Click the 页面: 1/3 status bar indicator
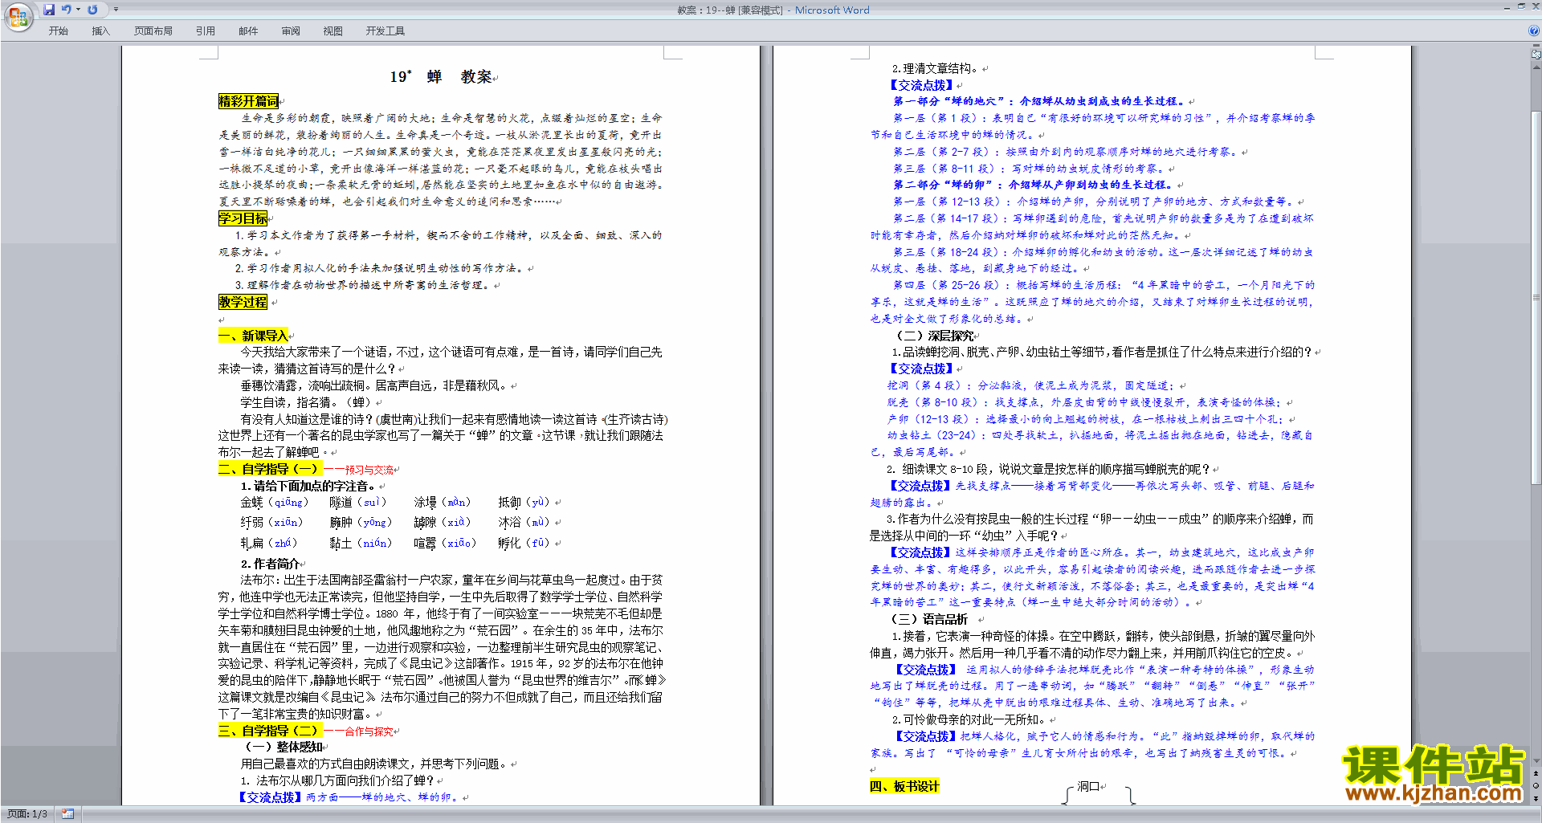Image resolution: width=1542 pixels, height=823 pixels. [x=27, y=814]
